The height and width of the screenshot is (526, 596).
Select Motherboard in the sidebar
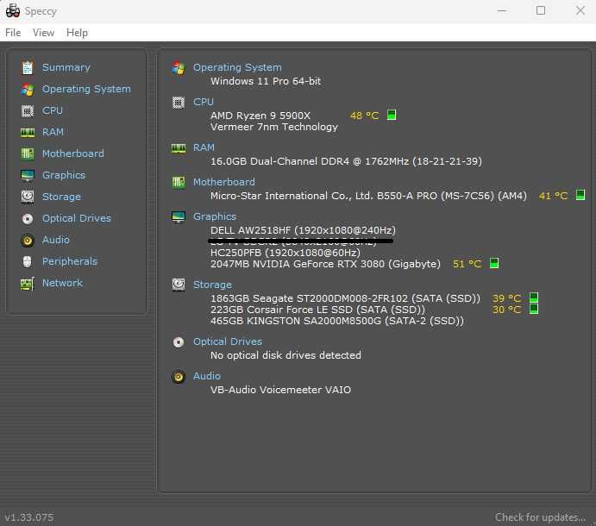click(72, 153)
